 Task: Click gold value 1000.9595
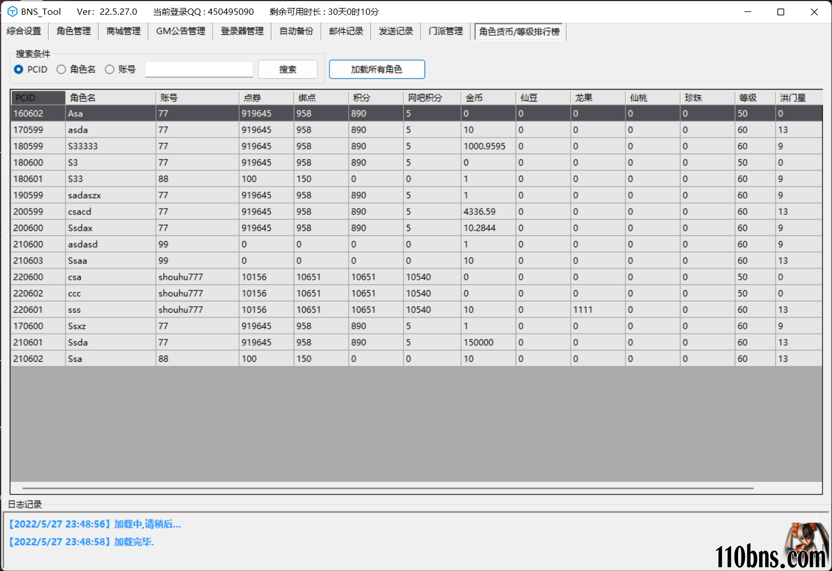[x=488, y=146]
